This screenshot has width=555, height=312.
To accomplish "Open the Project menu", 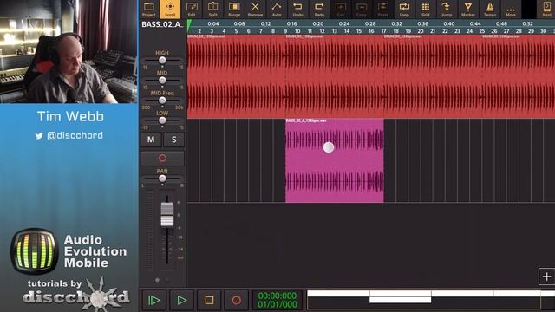I will click(x=148, y=10).
